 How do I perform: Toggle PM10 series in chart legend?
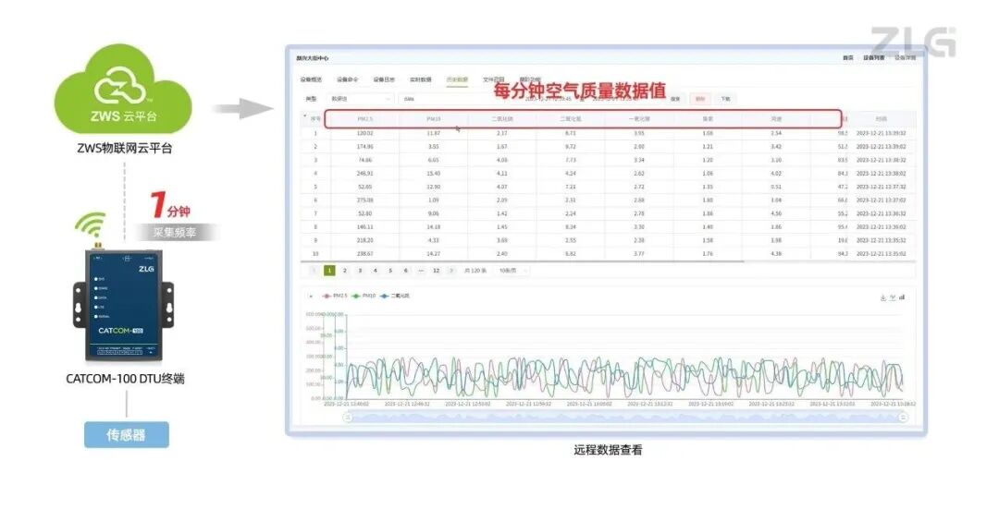click(363, 296)
